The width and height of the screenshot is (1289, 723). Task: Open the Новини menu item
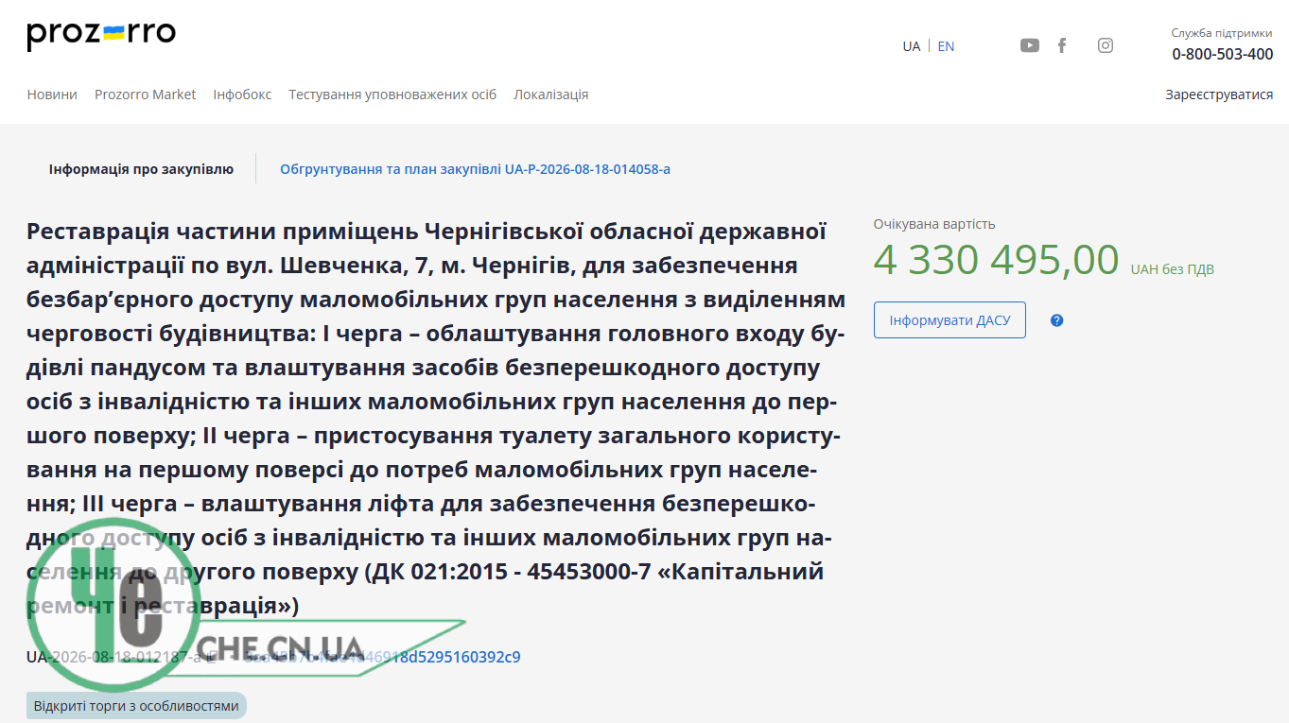tap(52, 95)
